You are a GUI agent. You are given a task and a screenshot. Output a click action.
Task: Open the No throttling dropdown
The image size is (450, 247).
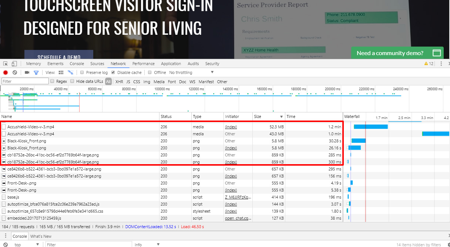(191, 72)
